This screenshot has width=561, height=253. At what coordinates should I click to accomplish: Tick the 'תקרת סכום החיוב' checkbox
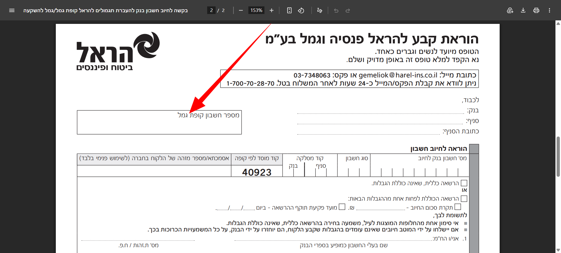[458, 207]
